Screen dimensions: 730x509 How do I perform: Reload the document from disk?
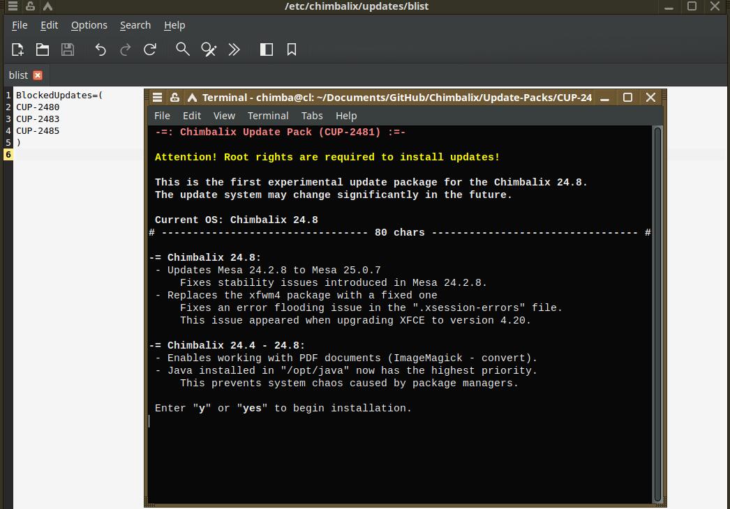pos(150,50)
